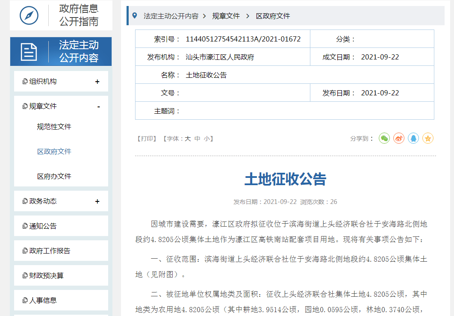Set font size to 大

(188, 139)
